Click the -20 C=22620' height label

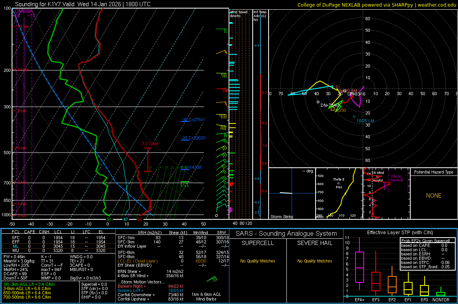(193, 138)
